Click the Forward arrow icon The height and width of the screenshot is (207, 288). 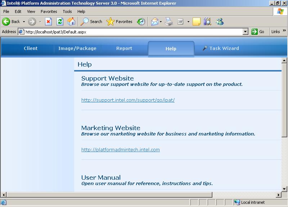[32, 22]
